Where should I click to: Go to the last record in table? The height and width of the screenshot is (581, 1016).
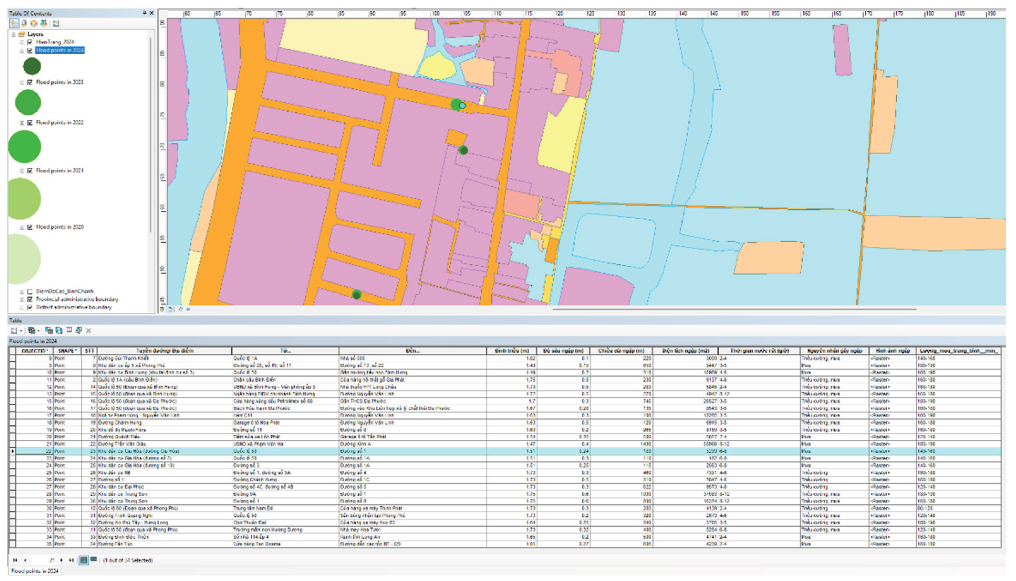(x=71, y=560)
